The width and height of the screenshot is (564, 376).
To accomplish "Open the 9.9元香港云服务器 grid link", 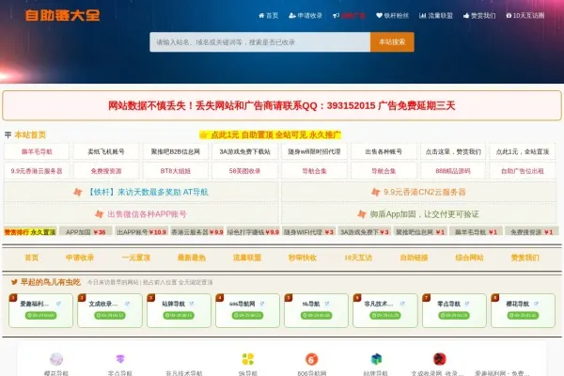I will [37, 171].
